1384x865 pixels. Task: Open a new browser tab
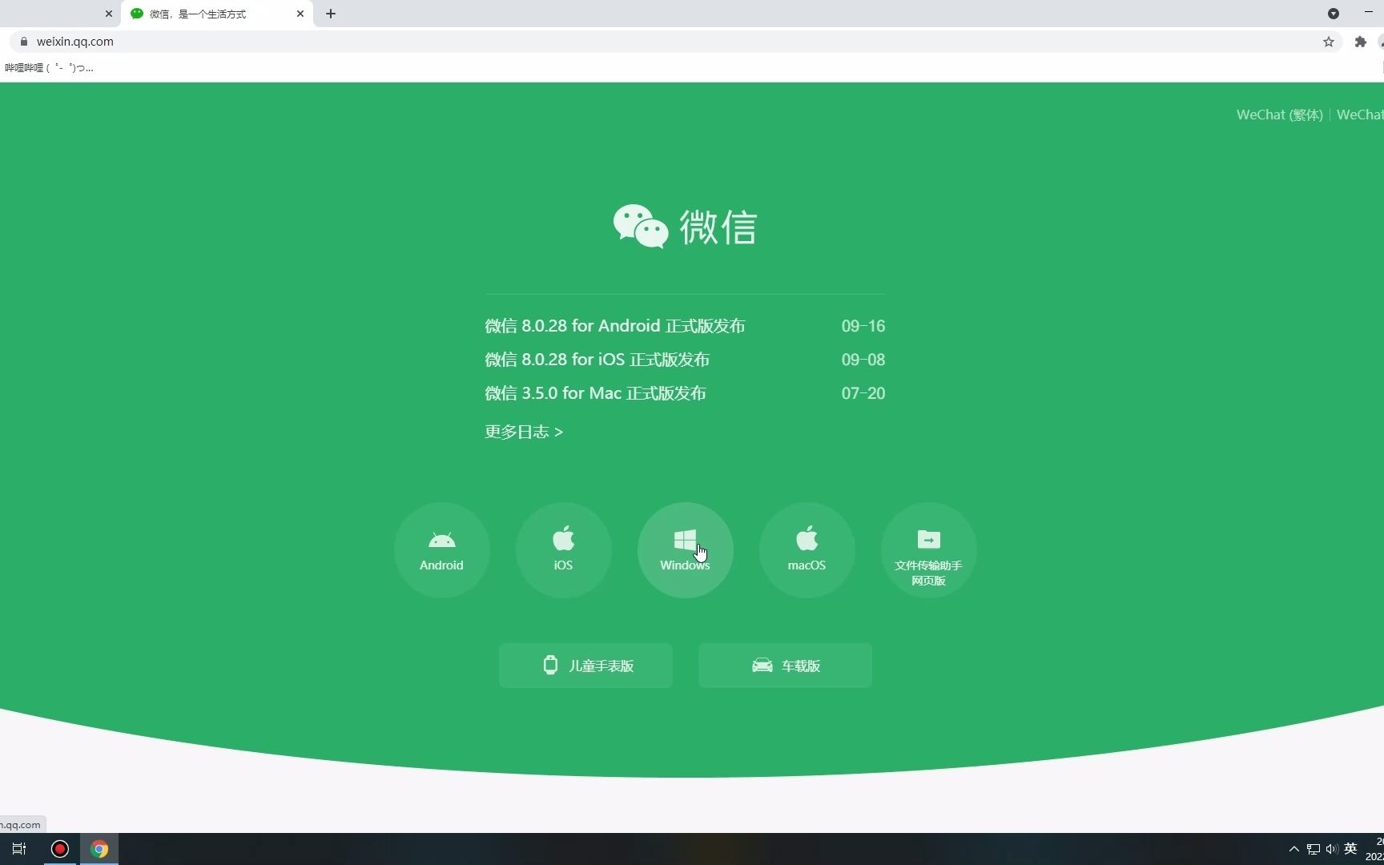pyautogui.click(x=331, y=14)
